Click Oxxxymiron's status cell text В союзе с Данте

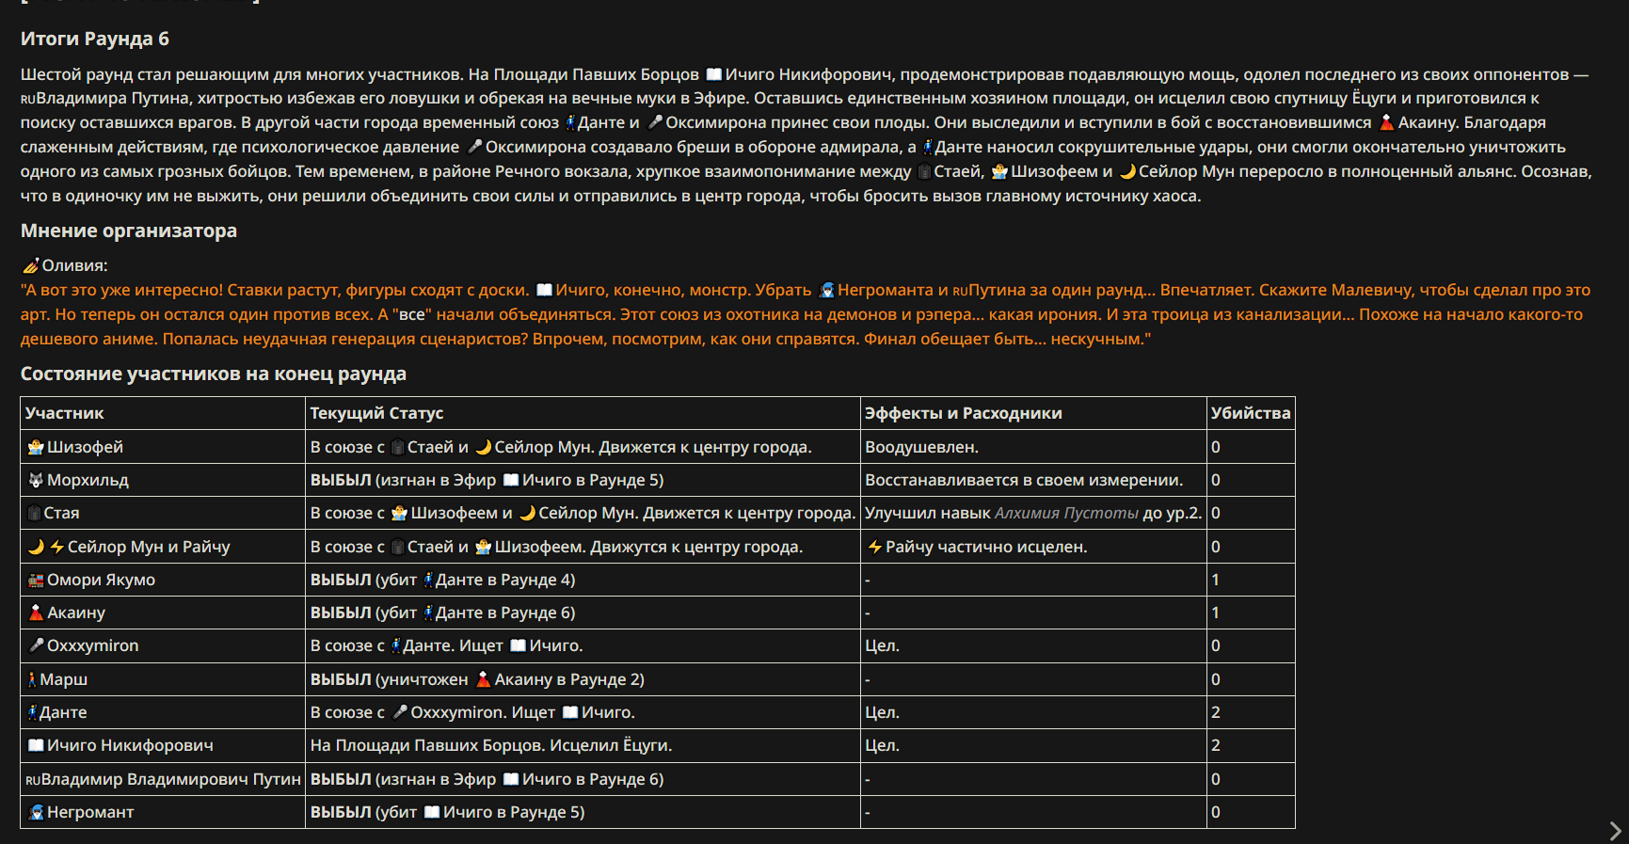(383, 645)
